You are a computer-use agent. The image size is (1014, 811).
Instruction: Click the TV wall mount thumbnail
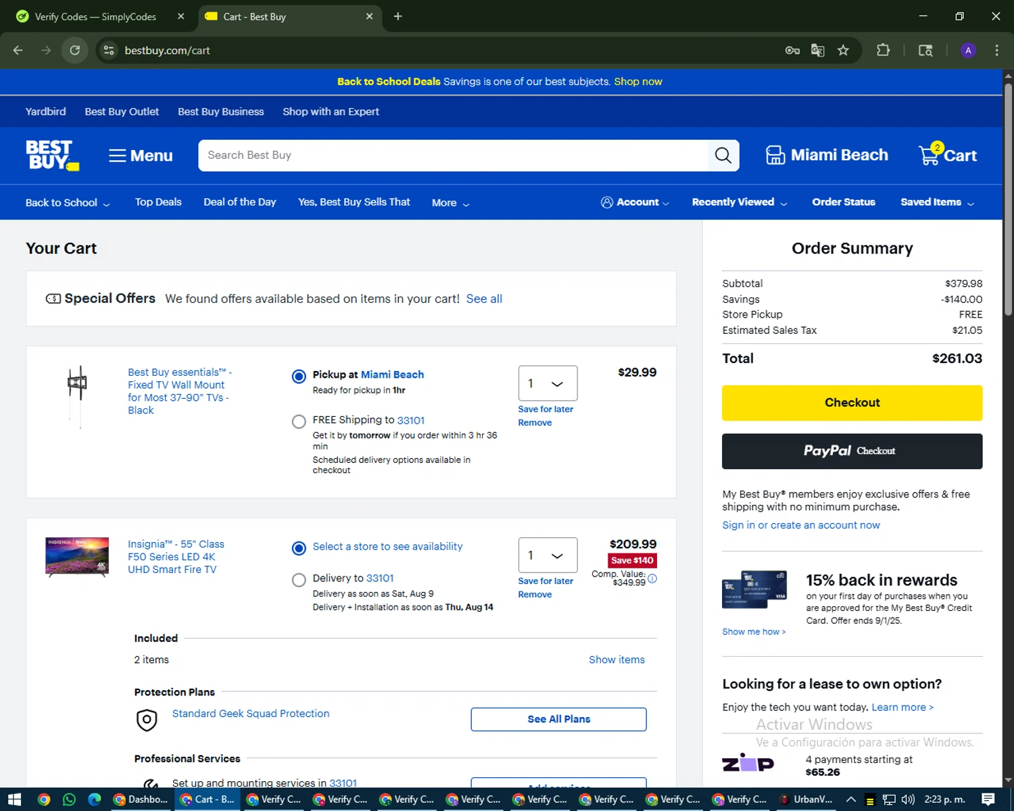pyautogui.click(x=78, y=397)
